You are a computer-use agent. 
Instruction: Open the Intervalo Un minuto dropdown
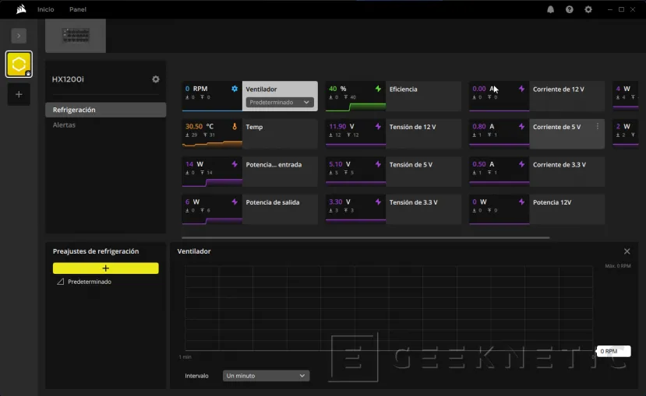point(267,376)
